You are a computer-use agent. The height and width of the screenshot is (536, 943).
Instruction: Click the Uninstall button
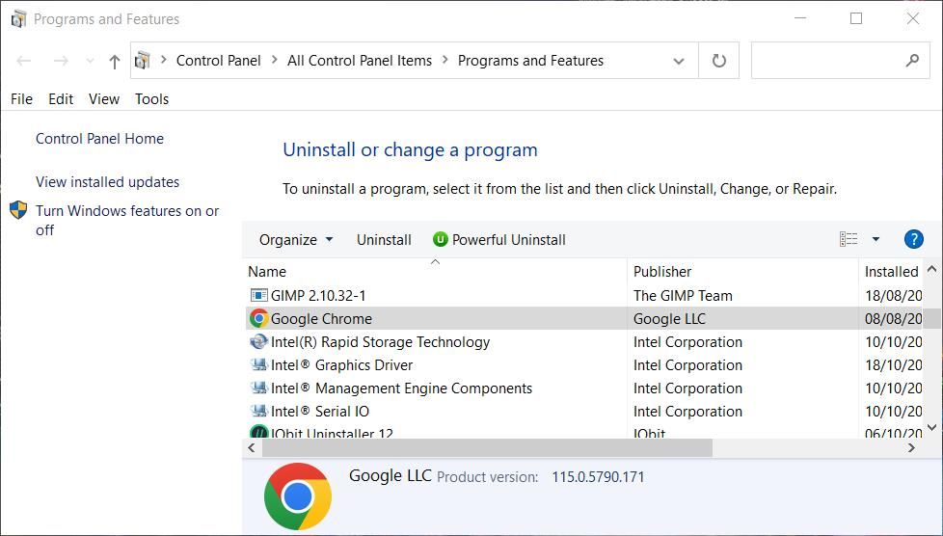click(384, 240)
